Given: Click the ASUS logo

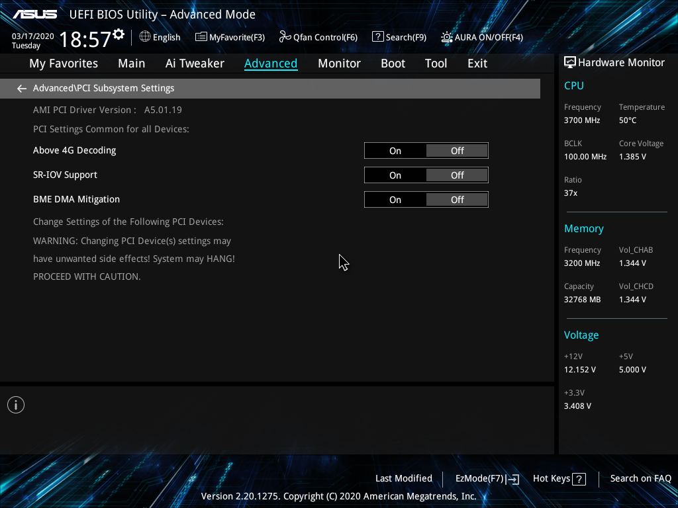Looking at the screenshot, I should (34, 15).
